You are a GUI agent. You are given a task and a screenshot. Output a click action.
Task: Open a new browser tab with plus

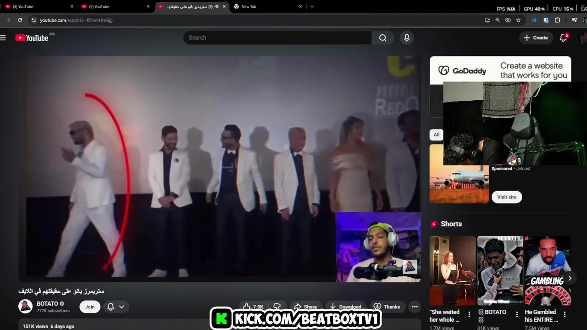(312, 6)
